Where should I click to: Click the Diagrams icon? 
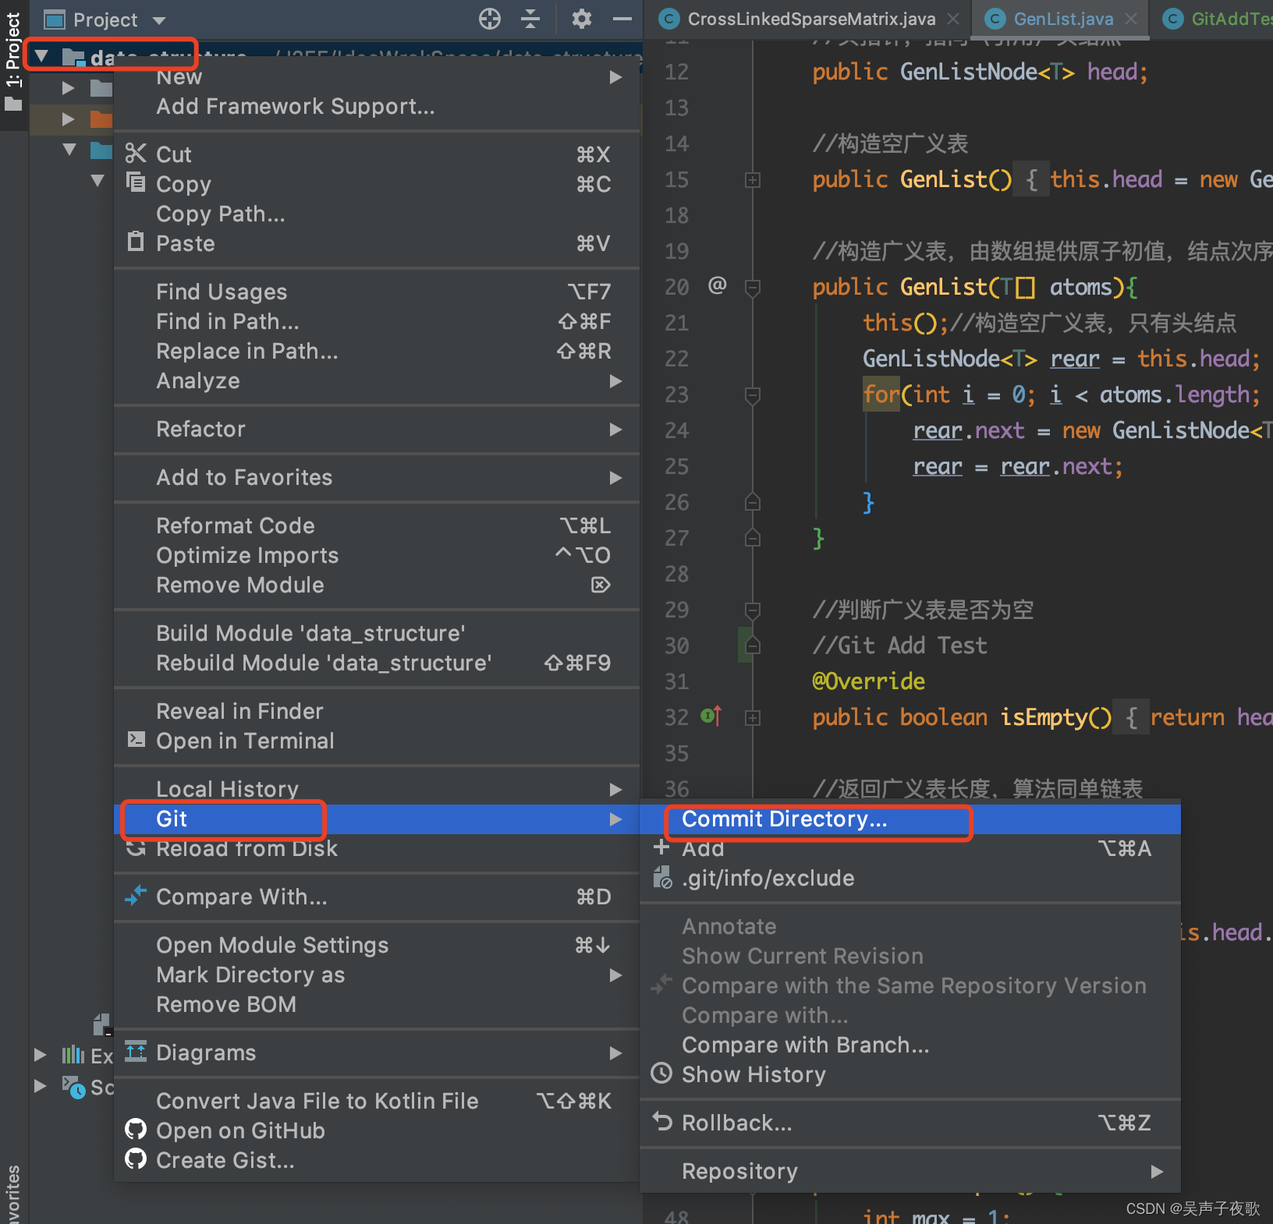[x=136, y=1052]
